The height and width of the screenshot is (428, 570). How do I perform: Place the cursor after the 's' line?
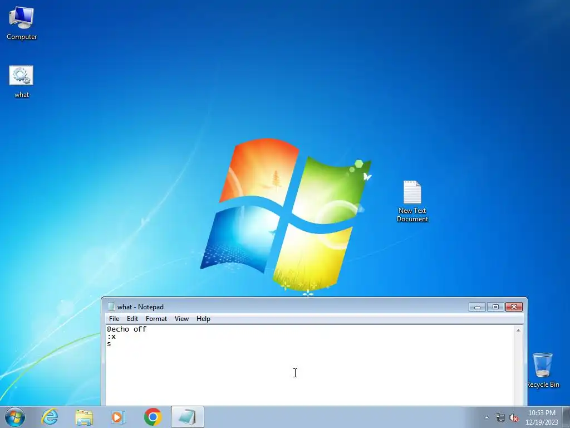point(112,344)
